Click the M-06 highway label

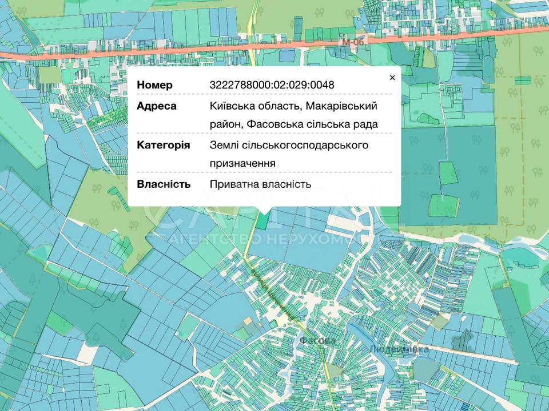pyautogui.click(x=352, y=42)
